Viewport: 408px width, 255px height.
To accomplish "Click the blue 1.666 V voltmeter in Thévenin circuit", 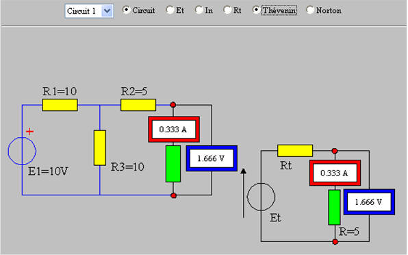I will click(x=369, y=202).
